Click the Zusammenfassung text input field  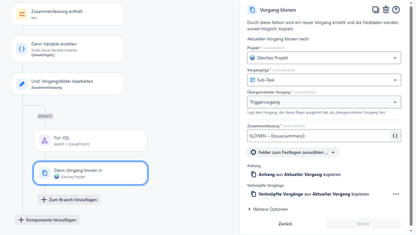pyautogui.click(x=318, y=136)
